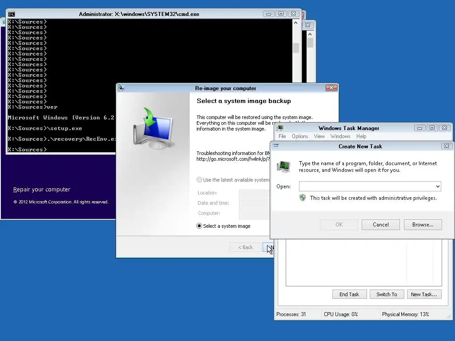Click the cmd window vertical scrollbar thumb
This screenshot has height=341, width=455.
coord(295,48)
